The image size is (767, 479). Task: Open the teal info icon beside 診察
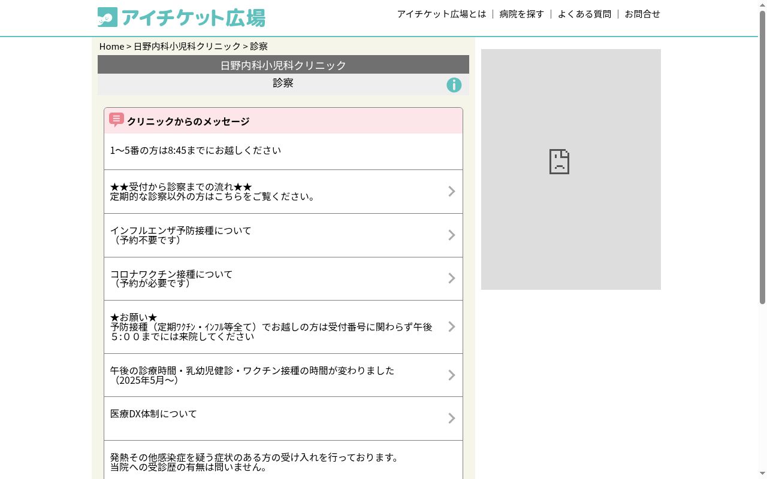454,85
